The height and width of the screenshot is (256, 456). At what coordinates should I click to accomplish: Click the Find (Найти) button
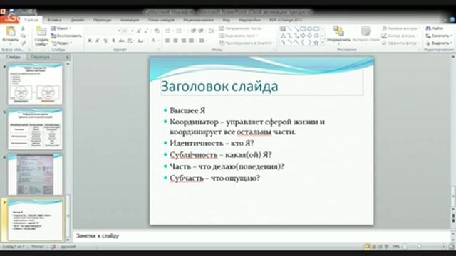(434, 28)
